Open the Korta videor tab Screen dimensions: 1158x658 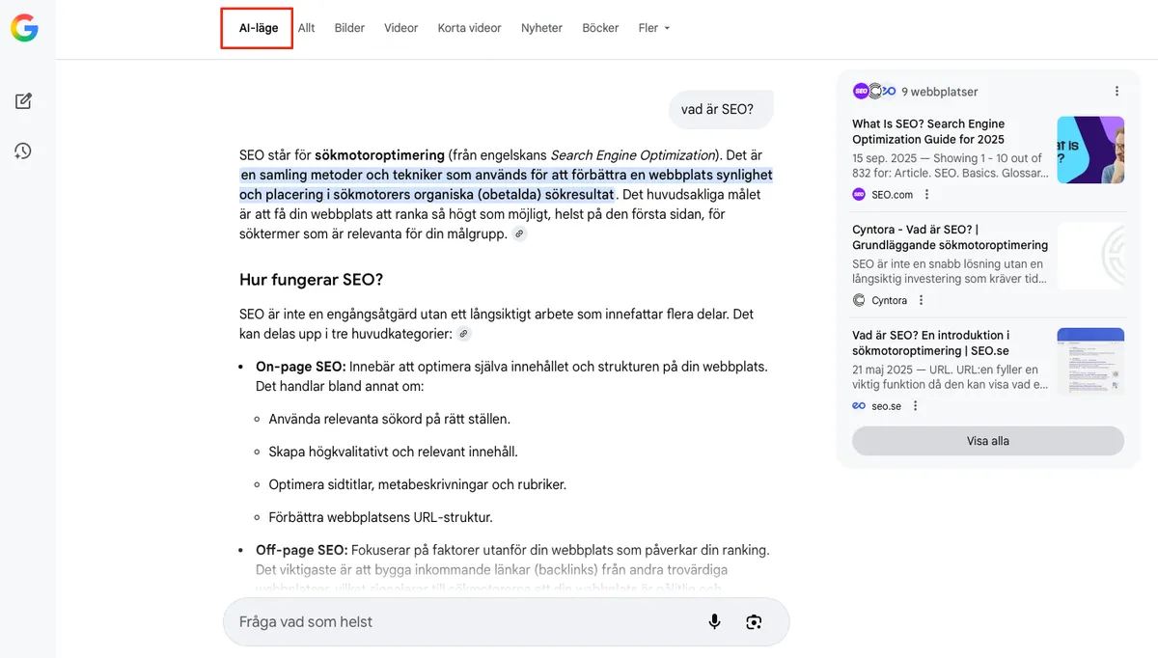click(469, 28)
